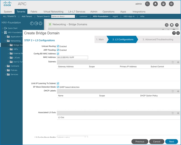181x145 pixels.
Task: Click the bookmark icon in Bridge Domains panel
Action: pos(172,25)
